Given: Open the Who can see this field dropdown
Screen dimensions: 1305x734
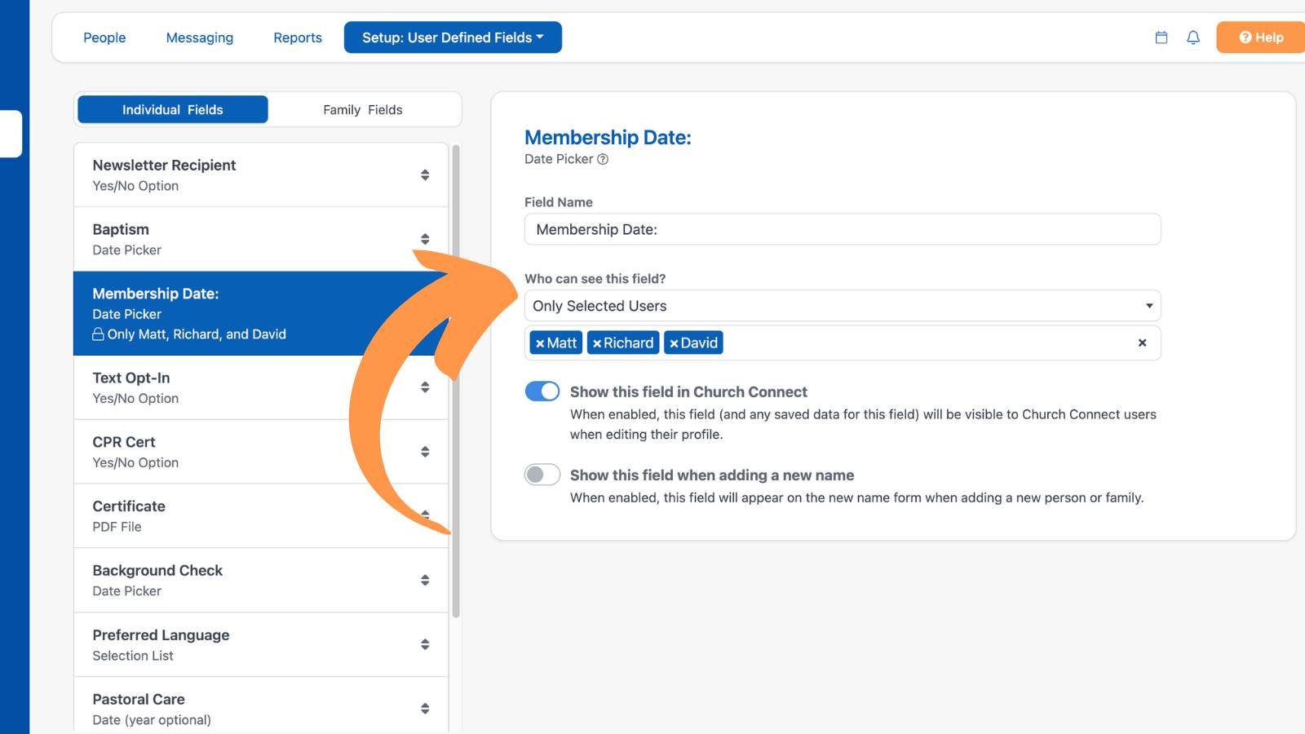Looking at the screenshot, I should (x=843, y=306).
